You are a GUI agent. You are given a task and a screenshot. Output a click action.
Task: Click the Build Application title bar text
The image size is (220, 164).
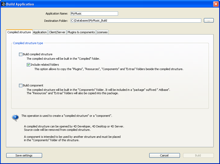point(22,4)
